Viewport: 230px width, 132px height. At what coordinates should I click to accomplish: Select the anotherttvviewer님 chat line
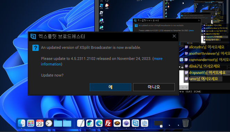pos(209,53)
